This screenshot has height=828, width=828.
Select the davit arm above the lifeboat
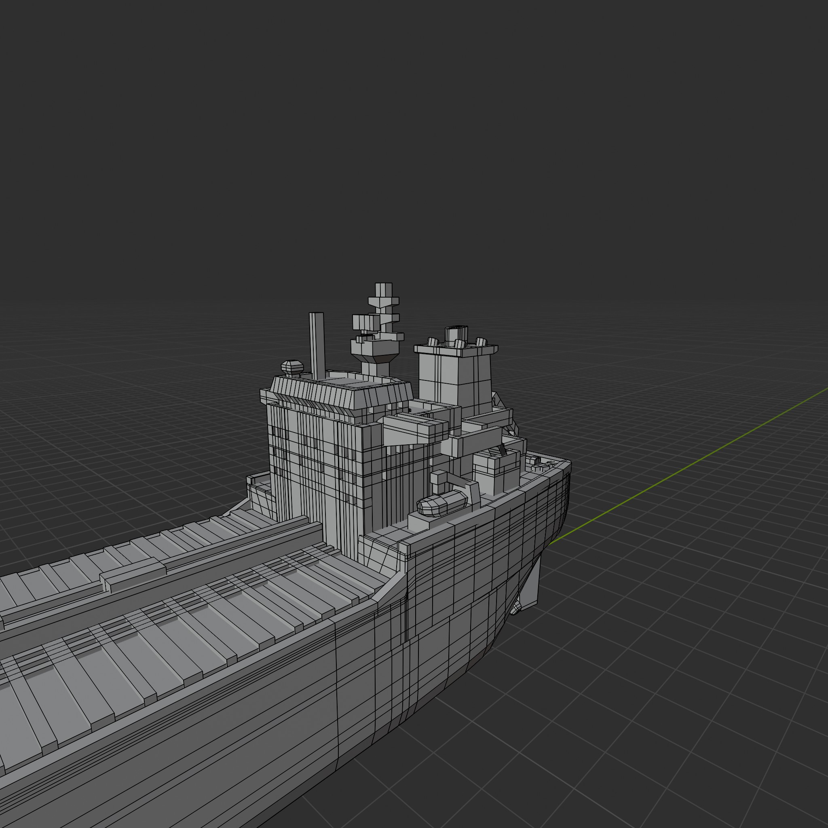[x=455, y=480]
